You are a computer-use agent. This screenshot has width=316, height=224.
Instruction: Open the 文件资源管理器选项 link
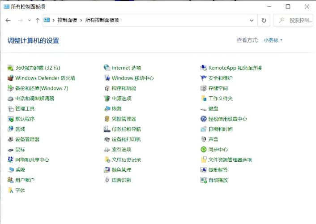230,159
